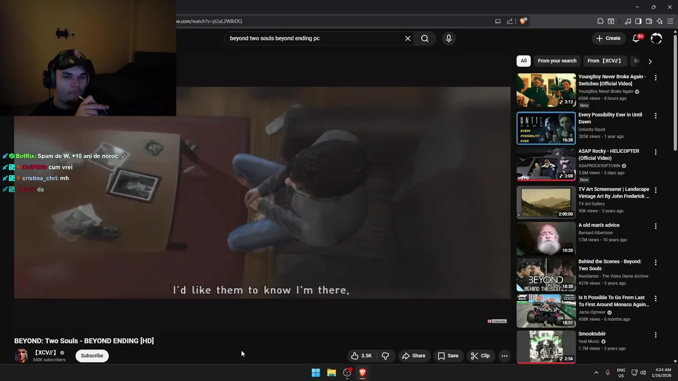Click the YouTube search input field

coord(315,38)
